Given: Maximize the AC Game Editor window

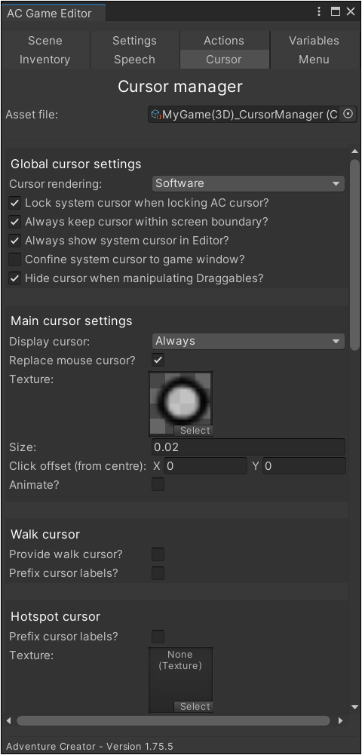Looking at the screenshot, I should pyautogui.click(x=335, y=12).
